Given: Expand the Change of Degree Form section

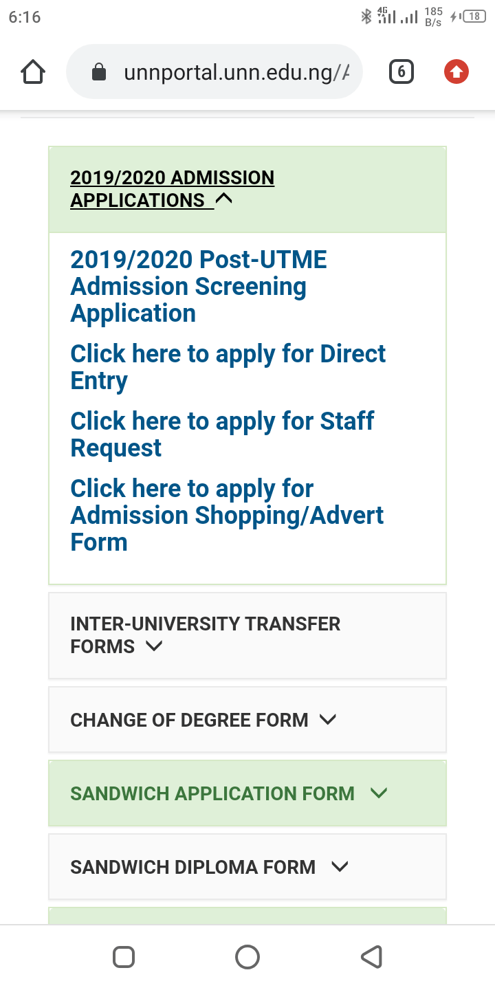Looking at the screenshot, I should tap(247, 720).
